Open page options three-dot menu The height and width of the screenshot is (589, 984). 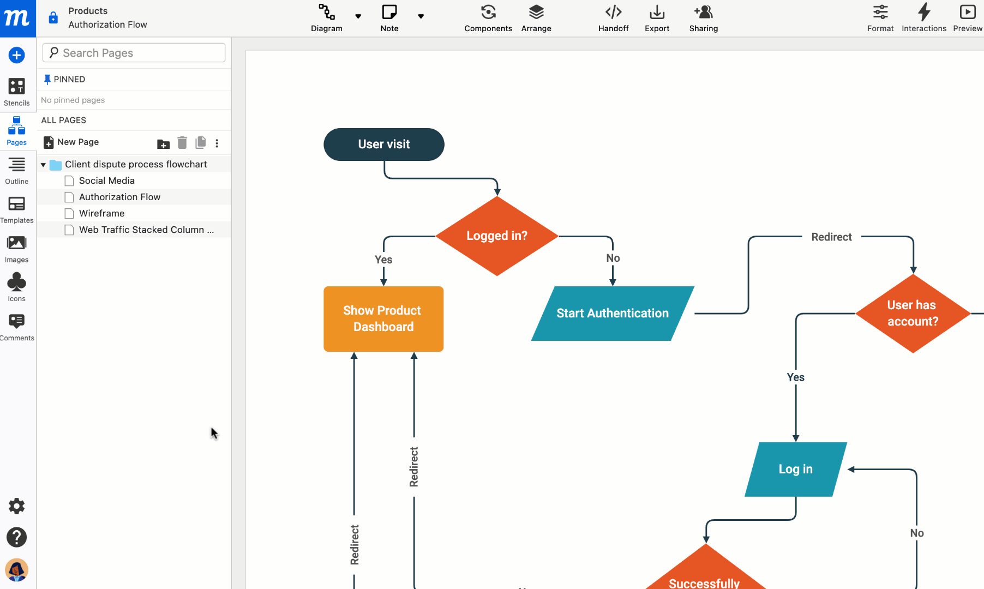[217, 143]
